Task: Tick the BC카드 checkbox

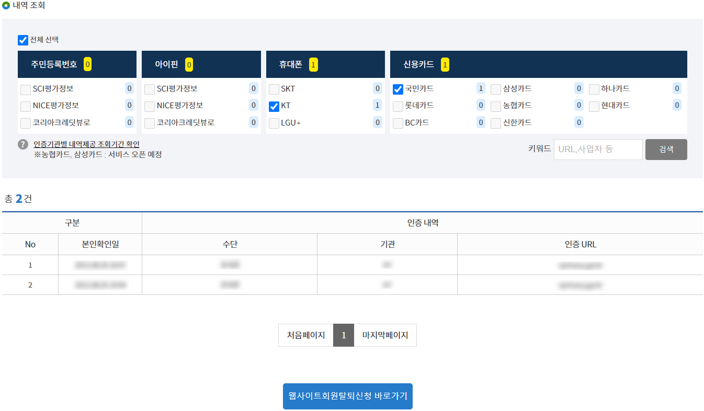Action: pyautogui.click(x=398, y=123)
